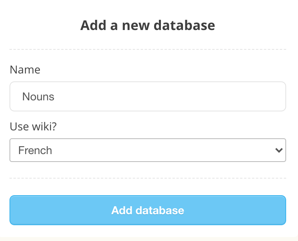Focus the field containing Nouns
This screenshot has width=298, height=241.
[147, 96]
